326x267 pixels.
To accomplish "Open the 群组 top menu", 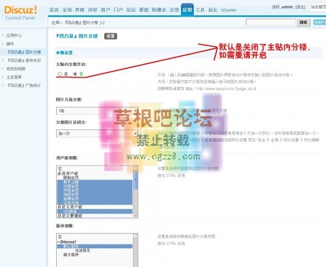I will click(x=144, y=10).
